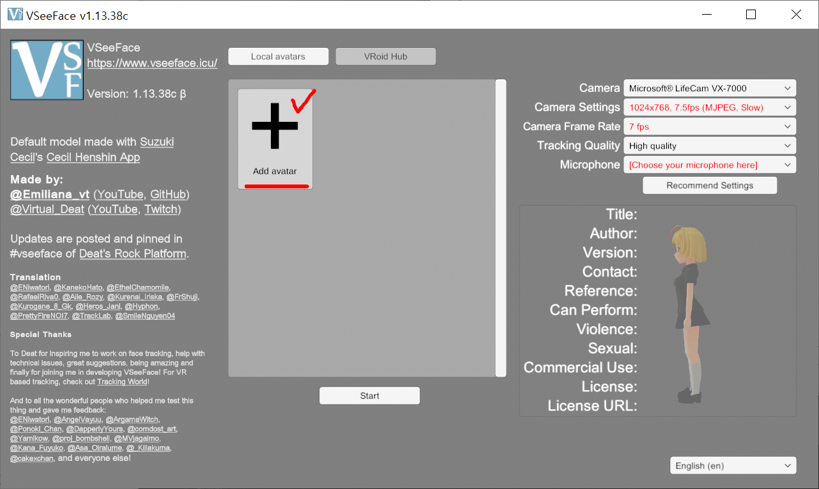Open Emiliana's GitHub link
This screenshot has width=819, height=489.
point(168,194)
